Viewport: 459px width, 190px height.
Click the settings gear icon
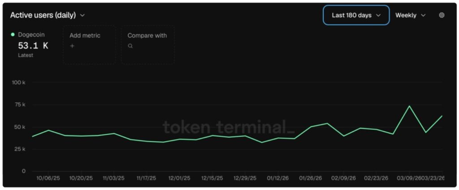coord(442,15)
